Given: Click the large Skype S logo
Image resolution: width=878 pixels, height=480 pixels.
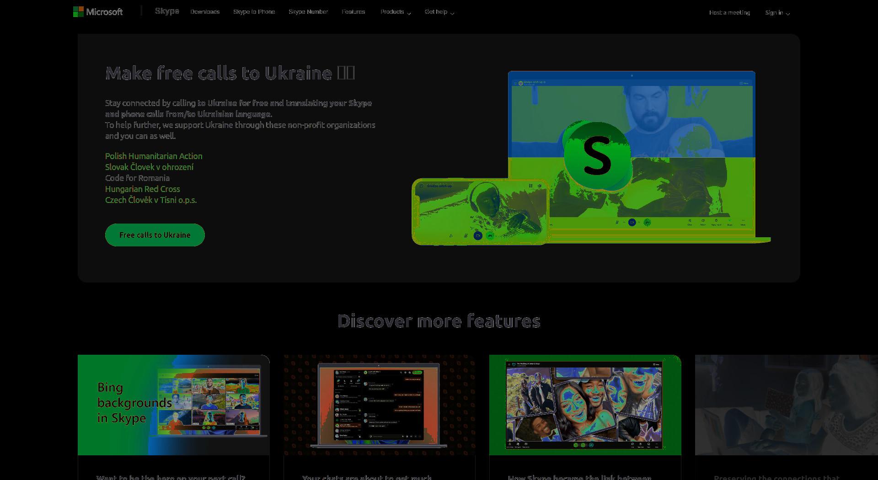Looking at the screenshot, I should pyautogui.click(x=597, y=156).
